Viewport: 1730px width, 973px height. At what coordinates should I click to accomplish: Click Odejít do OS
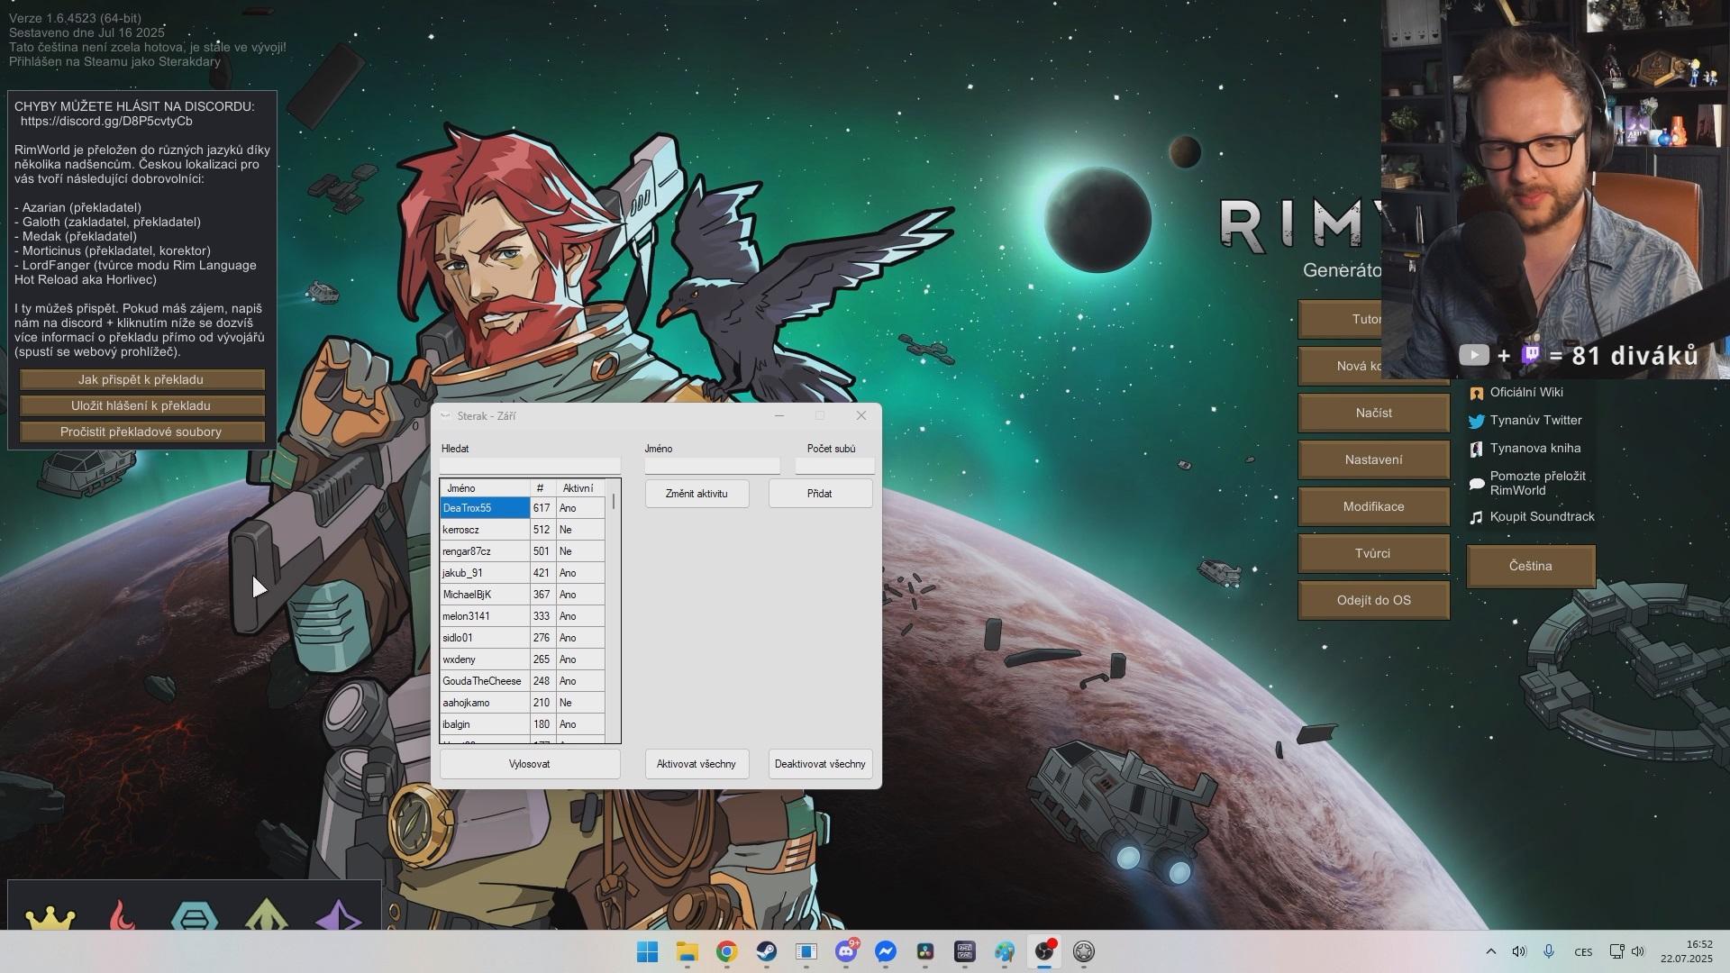[x=1373, y=600]
